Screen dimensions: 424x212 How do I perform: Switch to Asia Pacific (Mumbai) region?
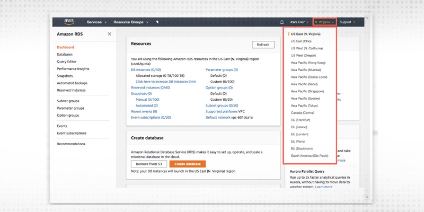pos(306,70)
